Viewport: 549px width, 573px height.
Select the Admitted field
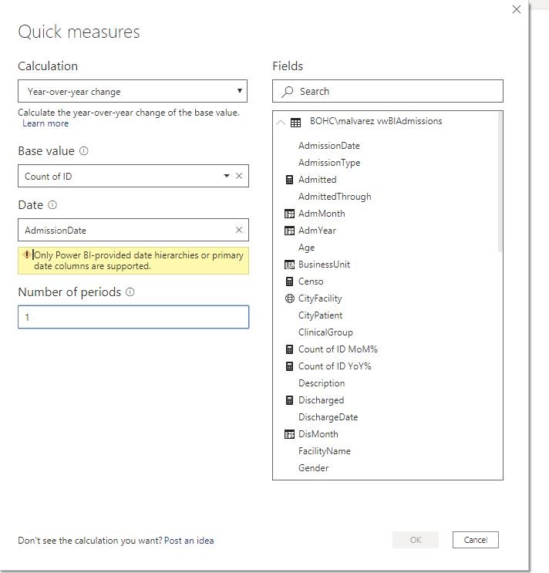click(x=318, y=180)
